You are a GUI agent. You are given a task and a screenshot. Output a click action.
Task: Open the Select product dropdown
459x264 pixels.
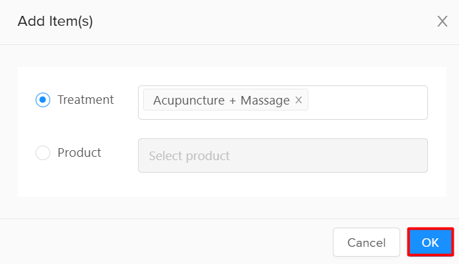pos(283,155)
